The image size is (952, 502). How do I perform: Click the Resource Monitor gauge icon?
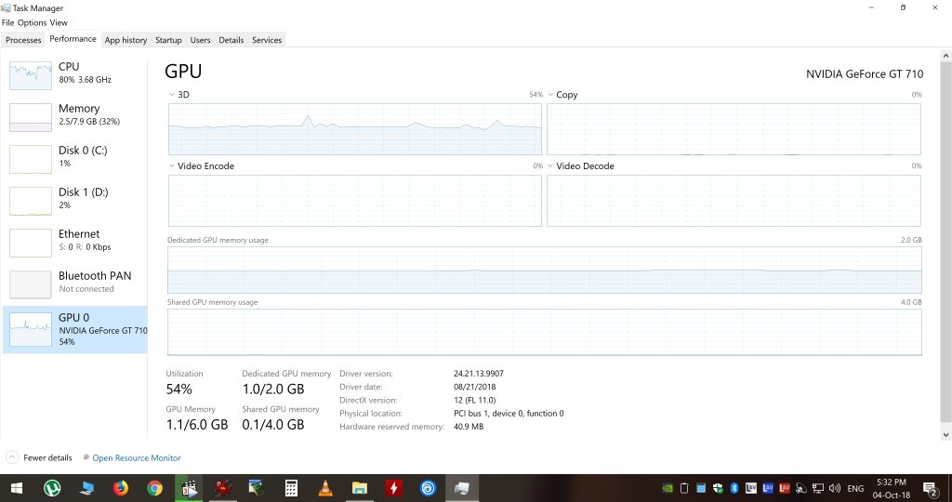point(86,457)
